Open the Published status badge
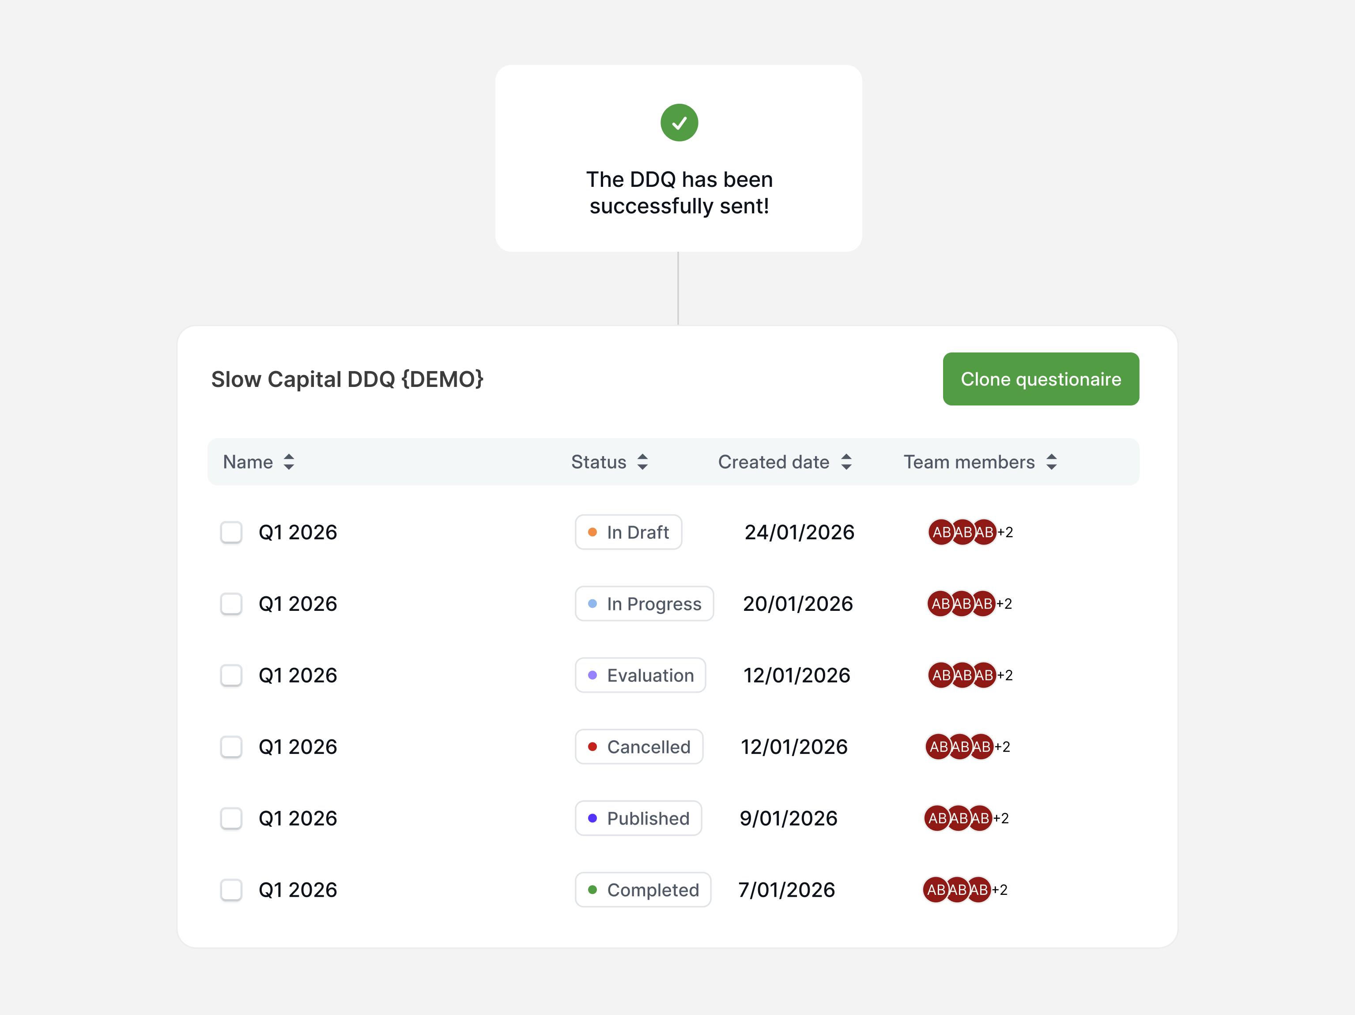The image size is (1355, 1015). pyautogui.click(x=638, y=818)
